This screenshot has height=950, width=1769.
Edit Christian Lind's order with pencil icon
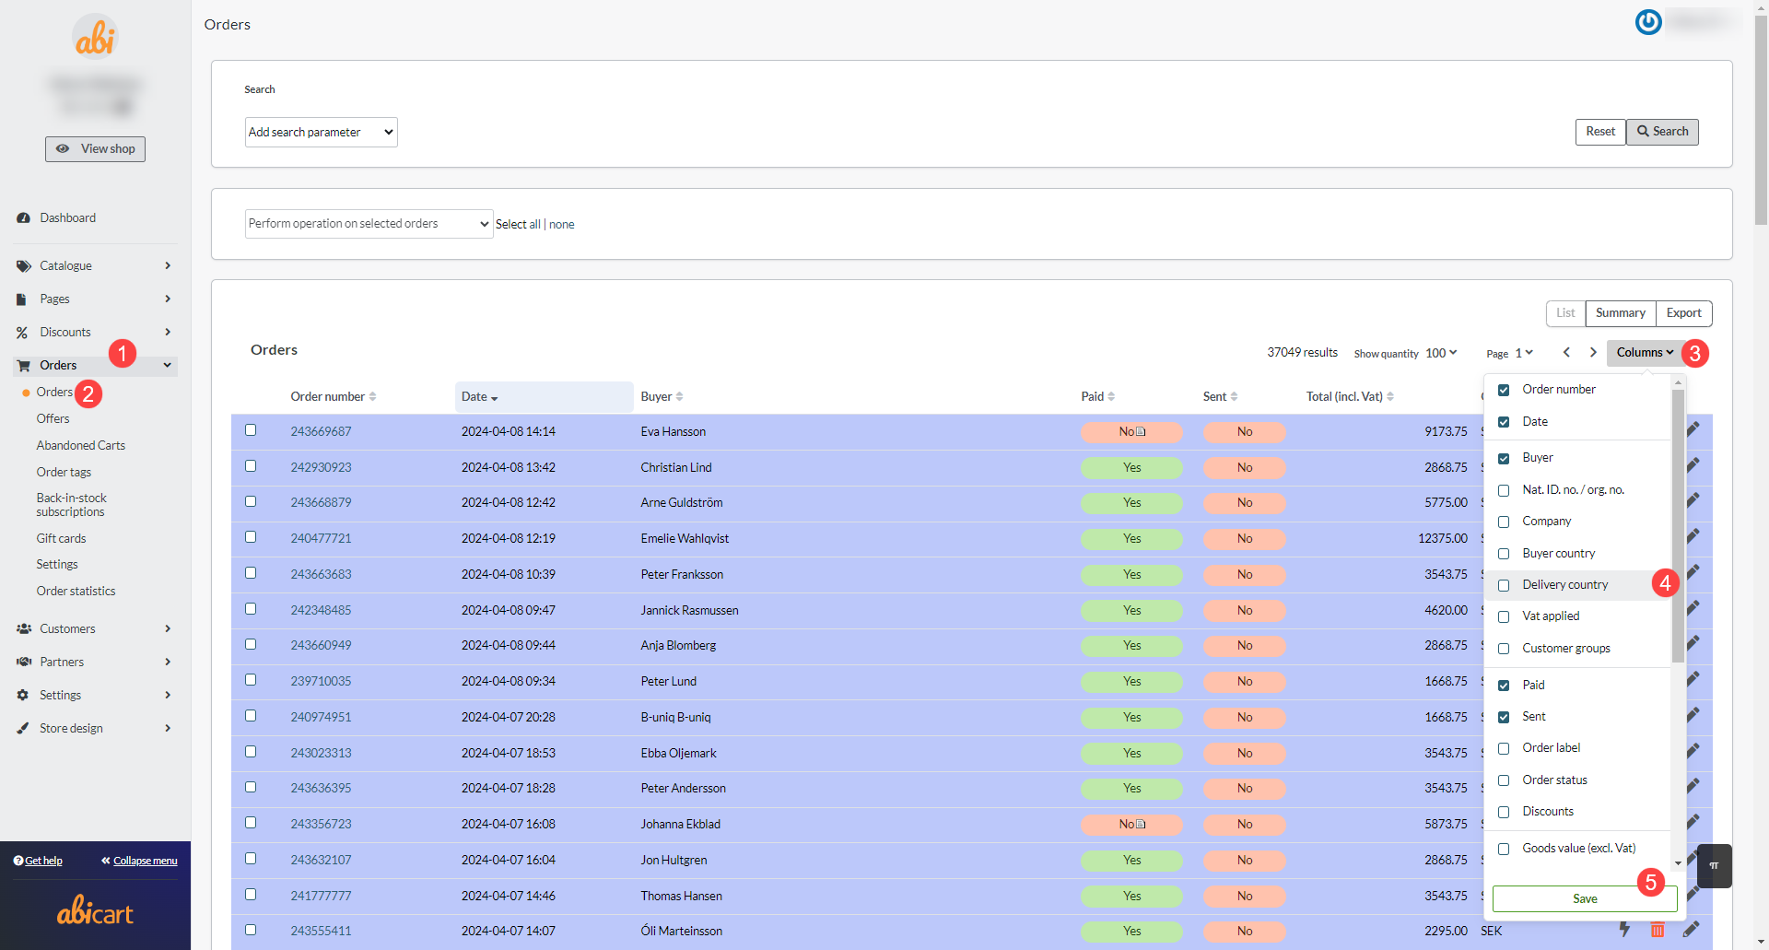pos(1693,465)
